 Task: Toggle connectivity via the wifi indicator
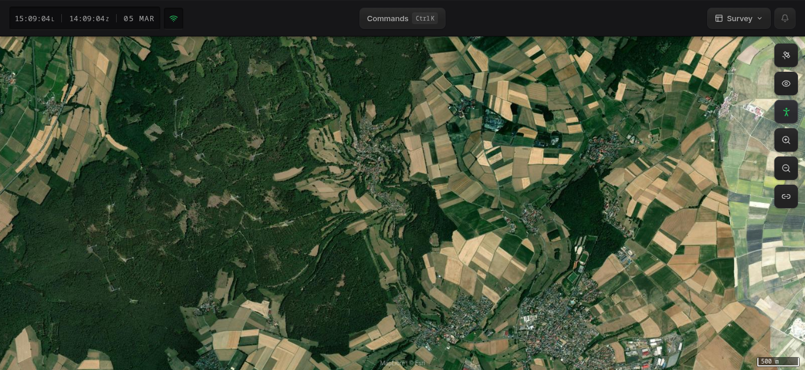[173, 18]
